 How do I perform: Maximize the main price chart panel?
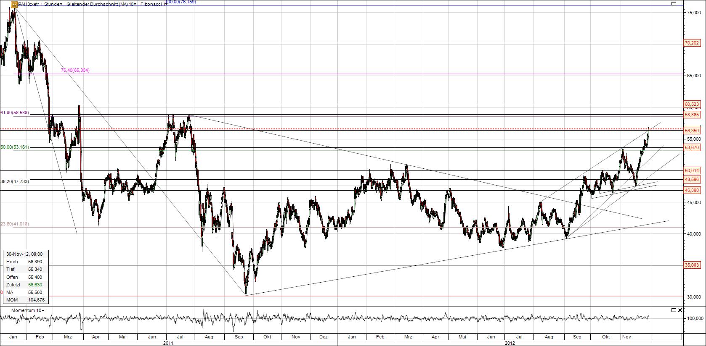674,4
